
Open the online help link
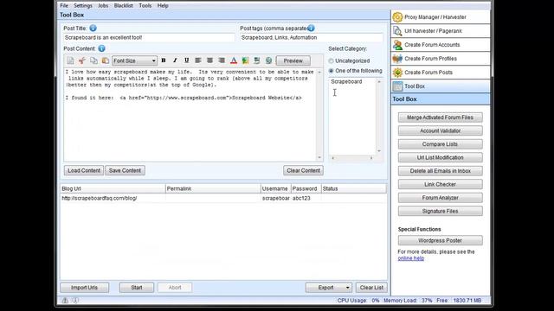(411, 258)
